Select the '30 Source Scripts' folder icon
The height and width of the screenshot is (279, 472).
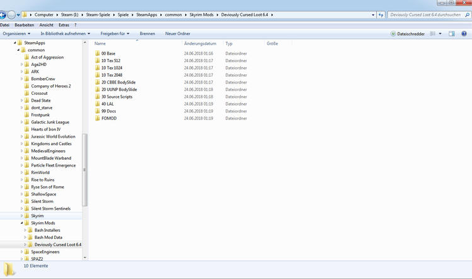[x=97, y=97]
